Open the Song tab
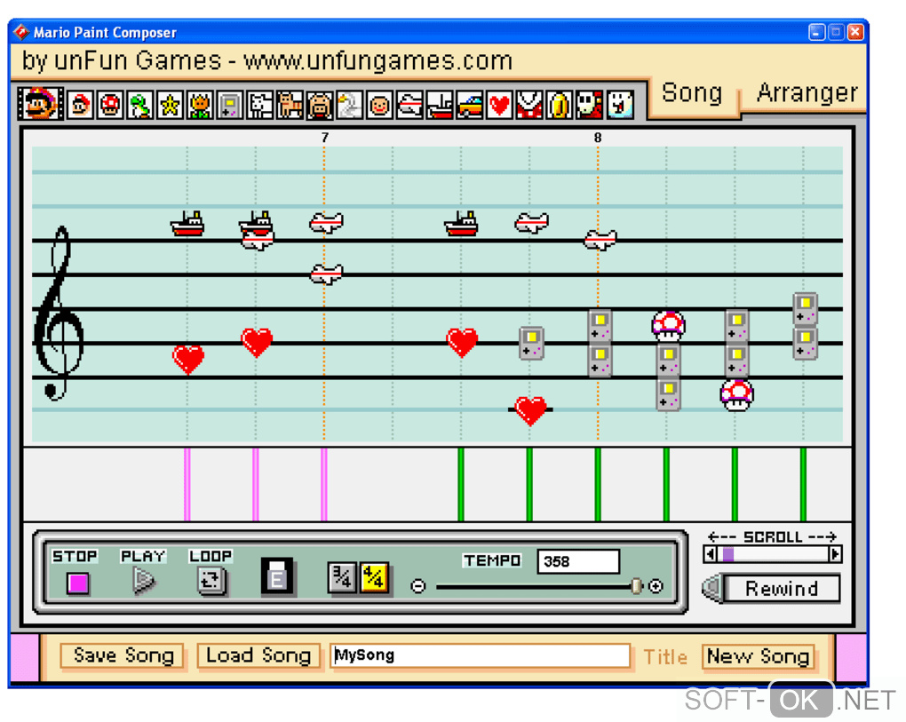The image size is (906, 722). coord(692,93)
